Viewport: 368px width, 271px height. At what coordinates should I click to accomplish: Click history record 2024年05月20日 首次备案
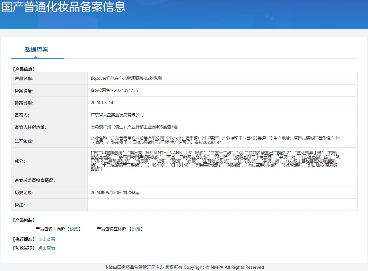[x=115, y=193]
